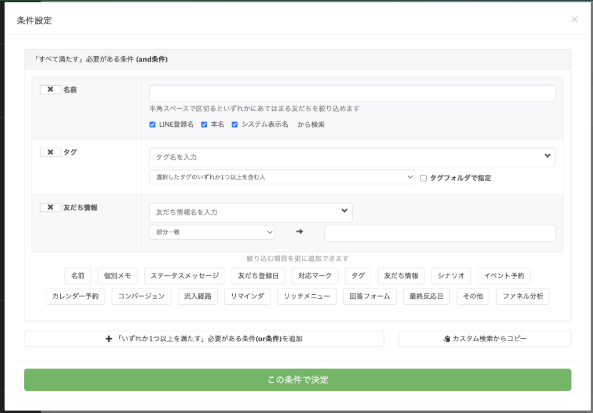Viewport: 593px width, 413px height.
Task: Expand the 選択したタグのいずれか1つ以上を含む人 select
Action: coord(281,177)
